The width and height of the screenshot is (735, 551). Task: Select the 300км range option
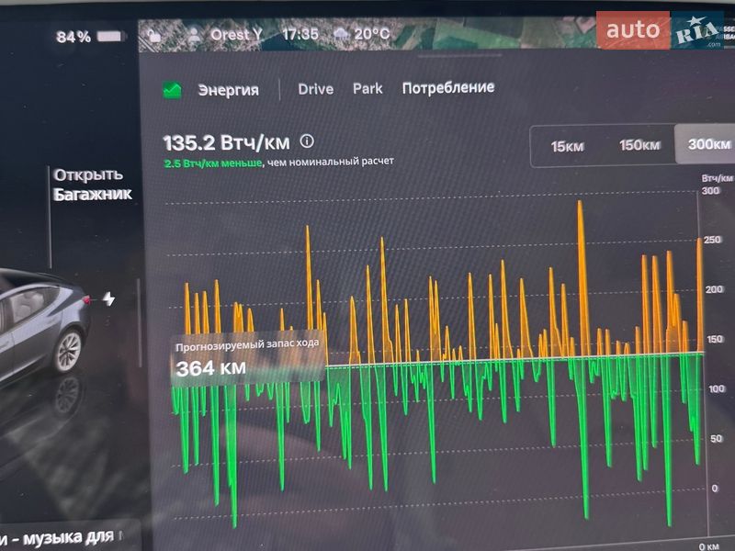[708, 145]
